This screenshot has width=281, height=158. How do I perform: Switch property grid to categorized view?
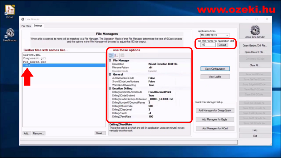point(111,55)
